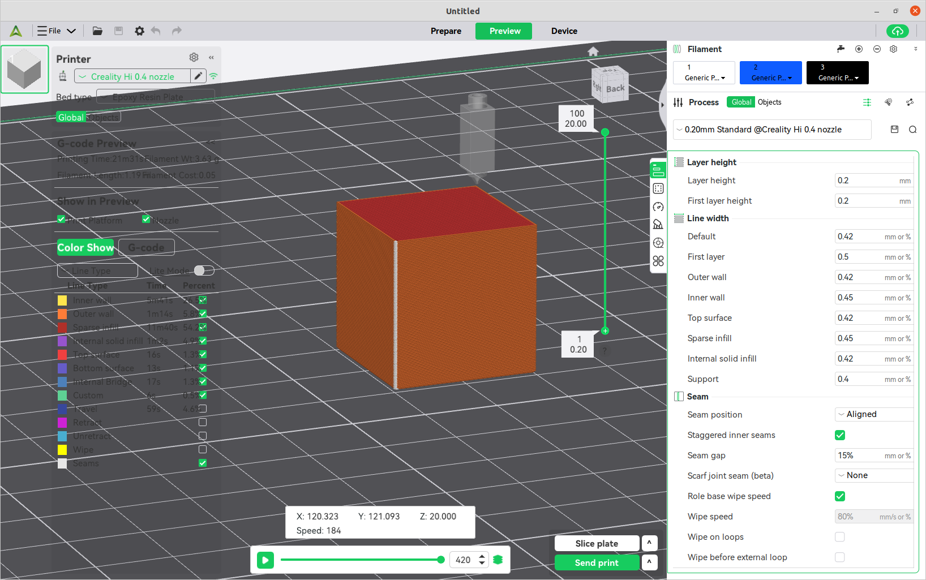Click the Send print button

[x=597, y=562]
